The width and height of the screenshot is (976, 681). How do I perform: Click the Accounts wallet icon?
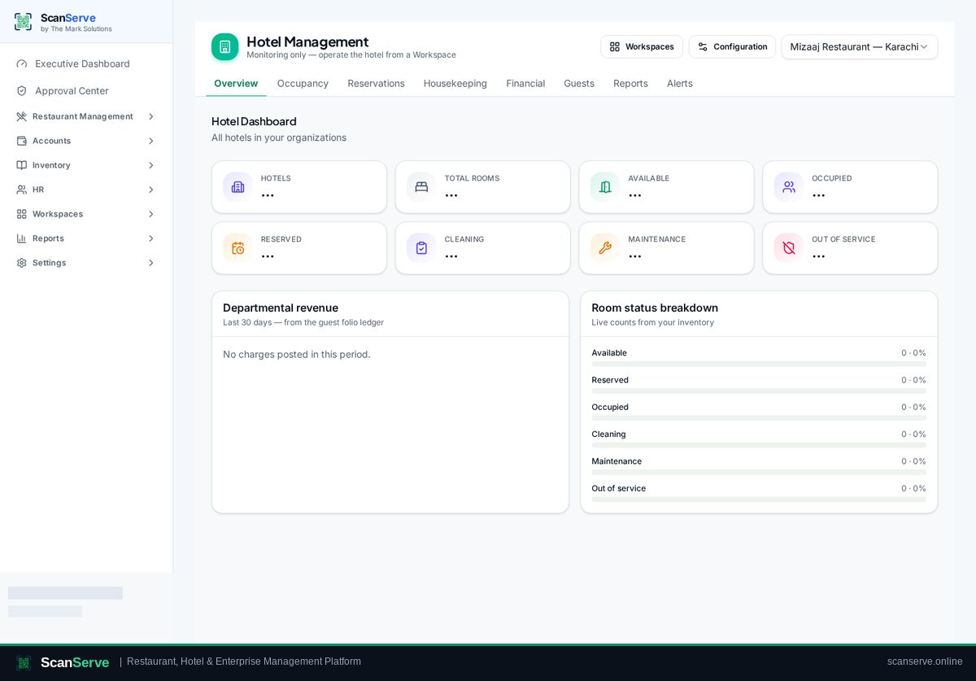(x=22, y=141)
